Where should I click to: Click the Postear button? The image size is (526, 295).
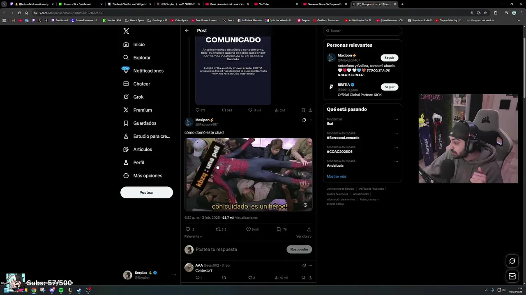tap(147, 192)
